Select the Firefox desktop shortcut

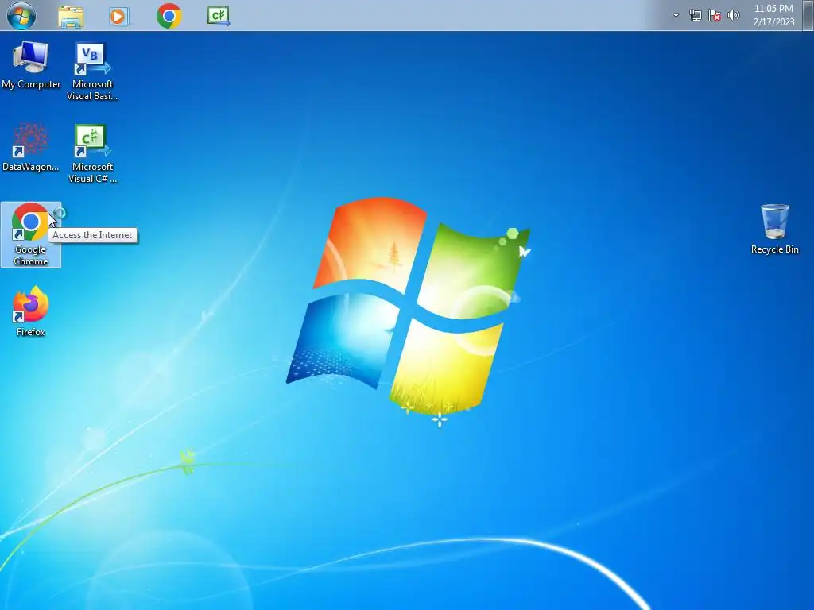pos(31,311)
